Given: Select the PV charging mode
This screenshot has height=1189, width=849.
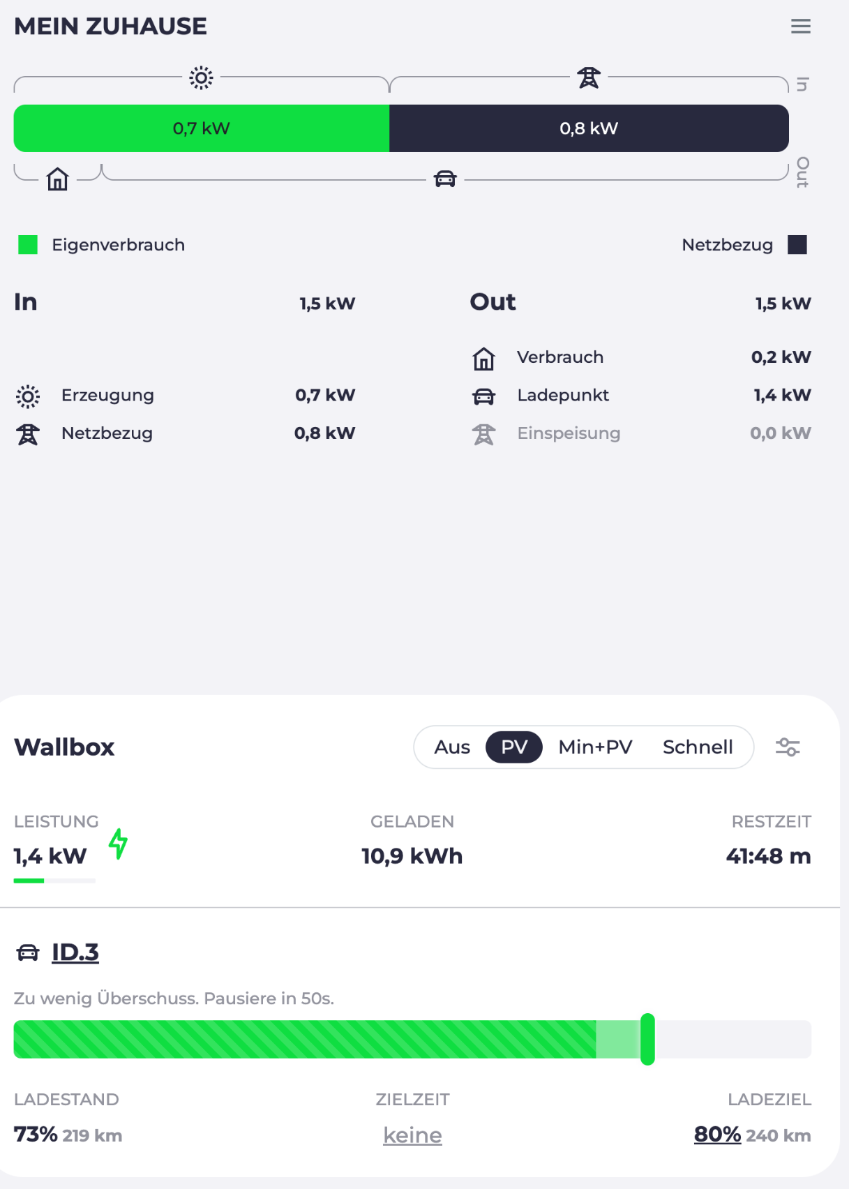Looking at the screenshot, I should [x=514, y=747].
